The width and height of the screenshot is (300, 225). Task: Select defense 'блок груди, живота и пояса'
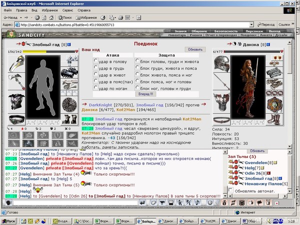pos(137,67)
